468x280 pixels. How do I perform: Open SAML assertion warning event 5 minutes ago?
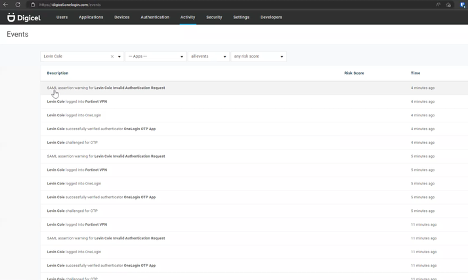pyautogui.click(x=254, y=156)
